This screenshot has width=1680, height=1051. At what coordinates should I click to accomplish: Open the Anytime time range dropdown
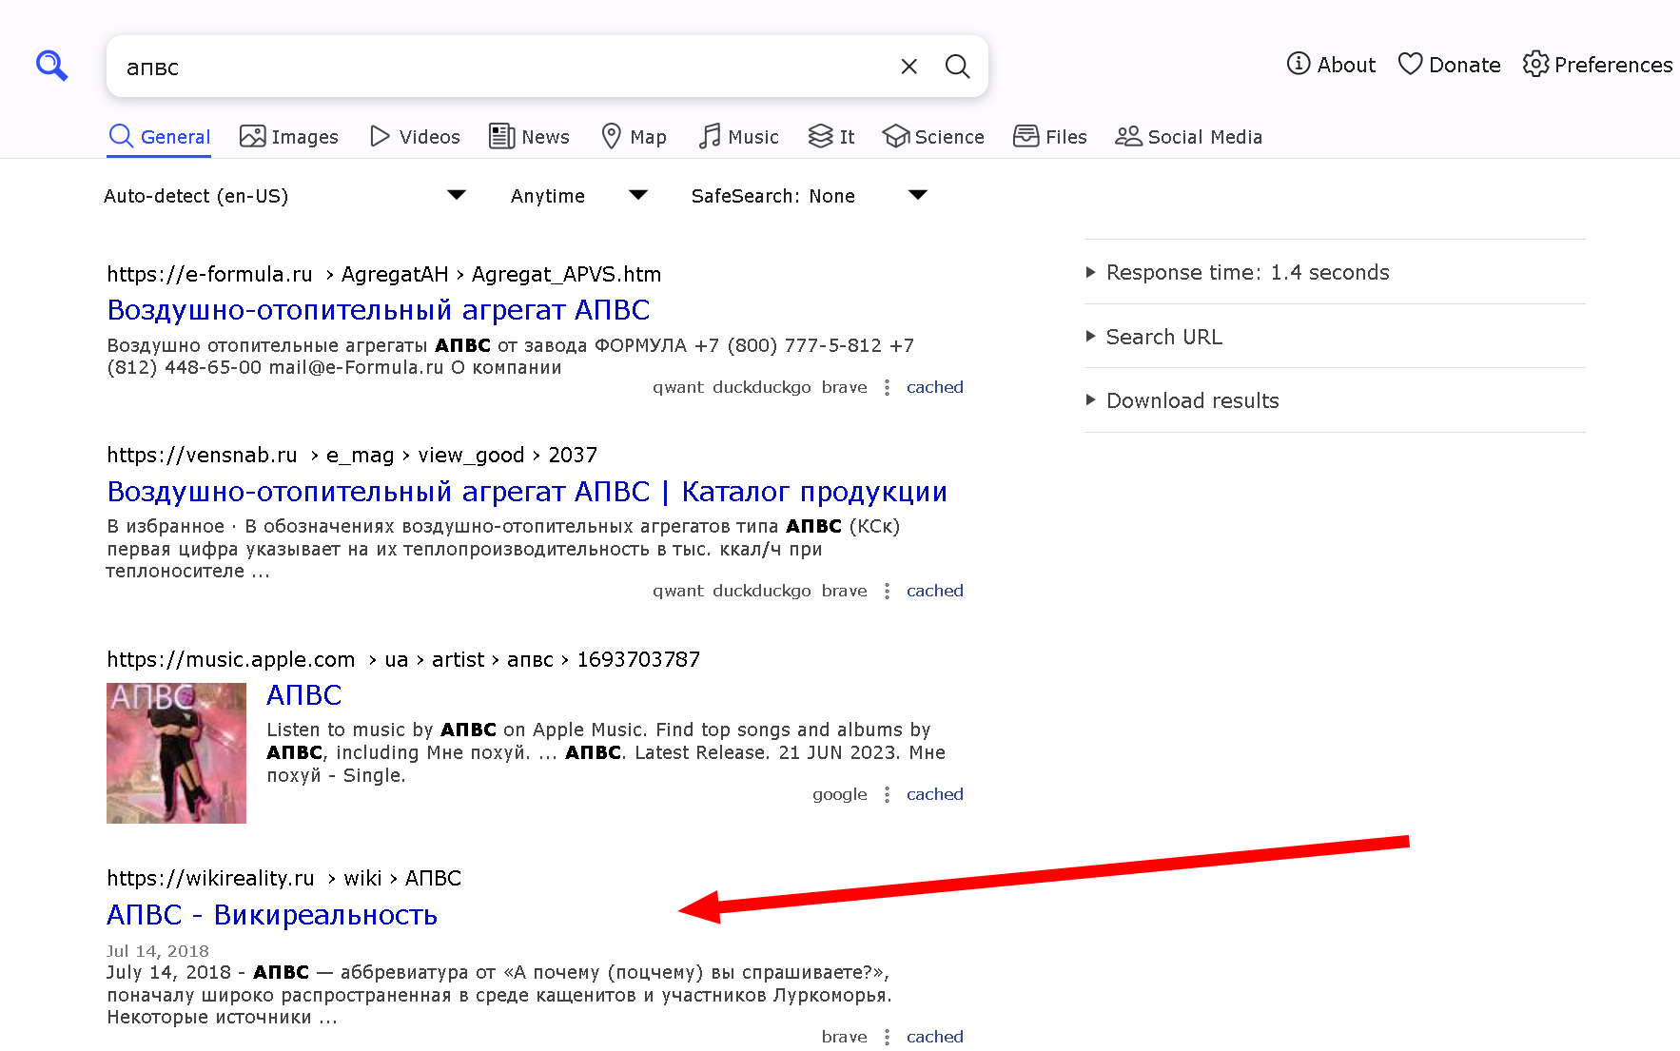(x=578, y=196)
